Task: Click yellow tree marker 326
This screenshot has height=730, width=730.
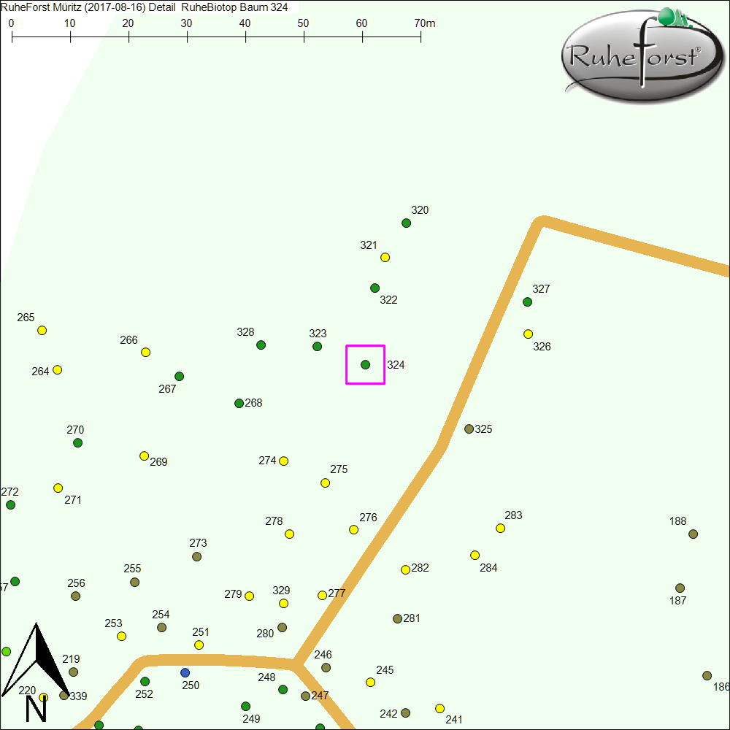Action: pos(529,334)
